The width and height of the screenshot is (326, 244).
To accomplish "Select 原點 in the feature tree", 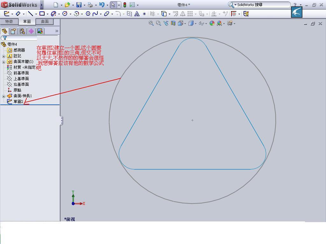I will point(17,90).
